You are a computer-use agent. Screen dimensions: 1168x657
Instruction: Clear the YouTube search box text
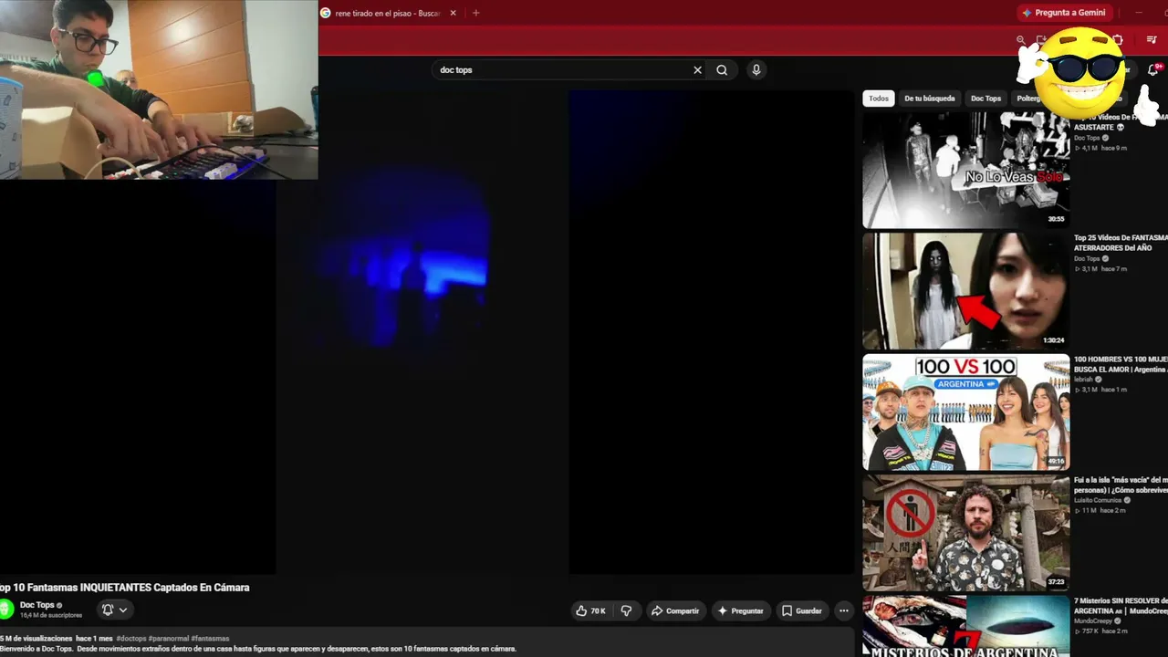pos(698,70)
